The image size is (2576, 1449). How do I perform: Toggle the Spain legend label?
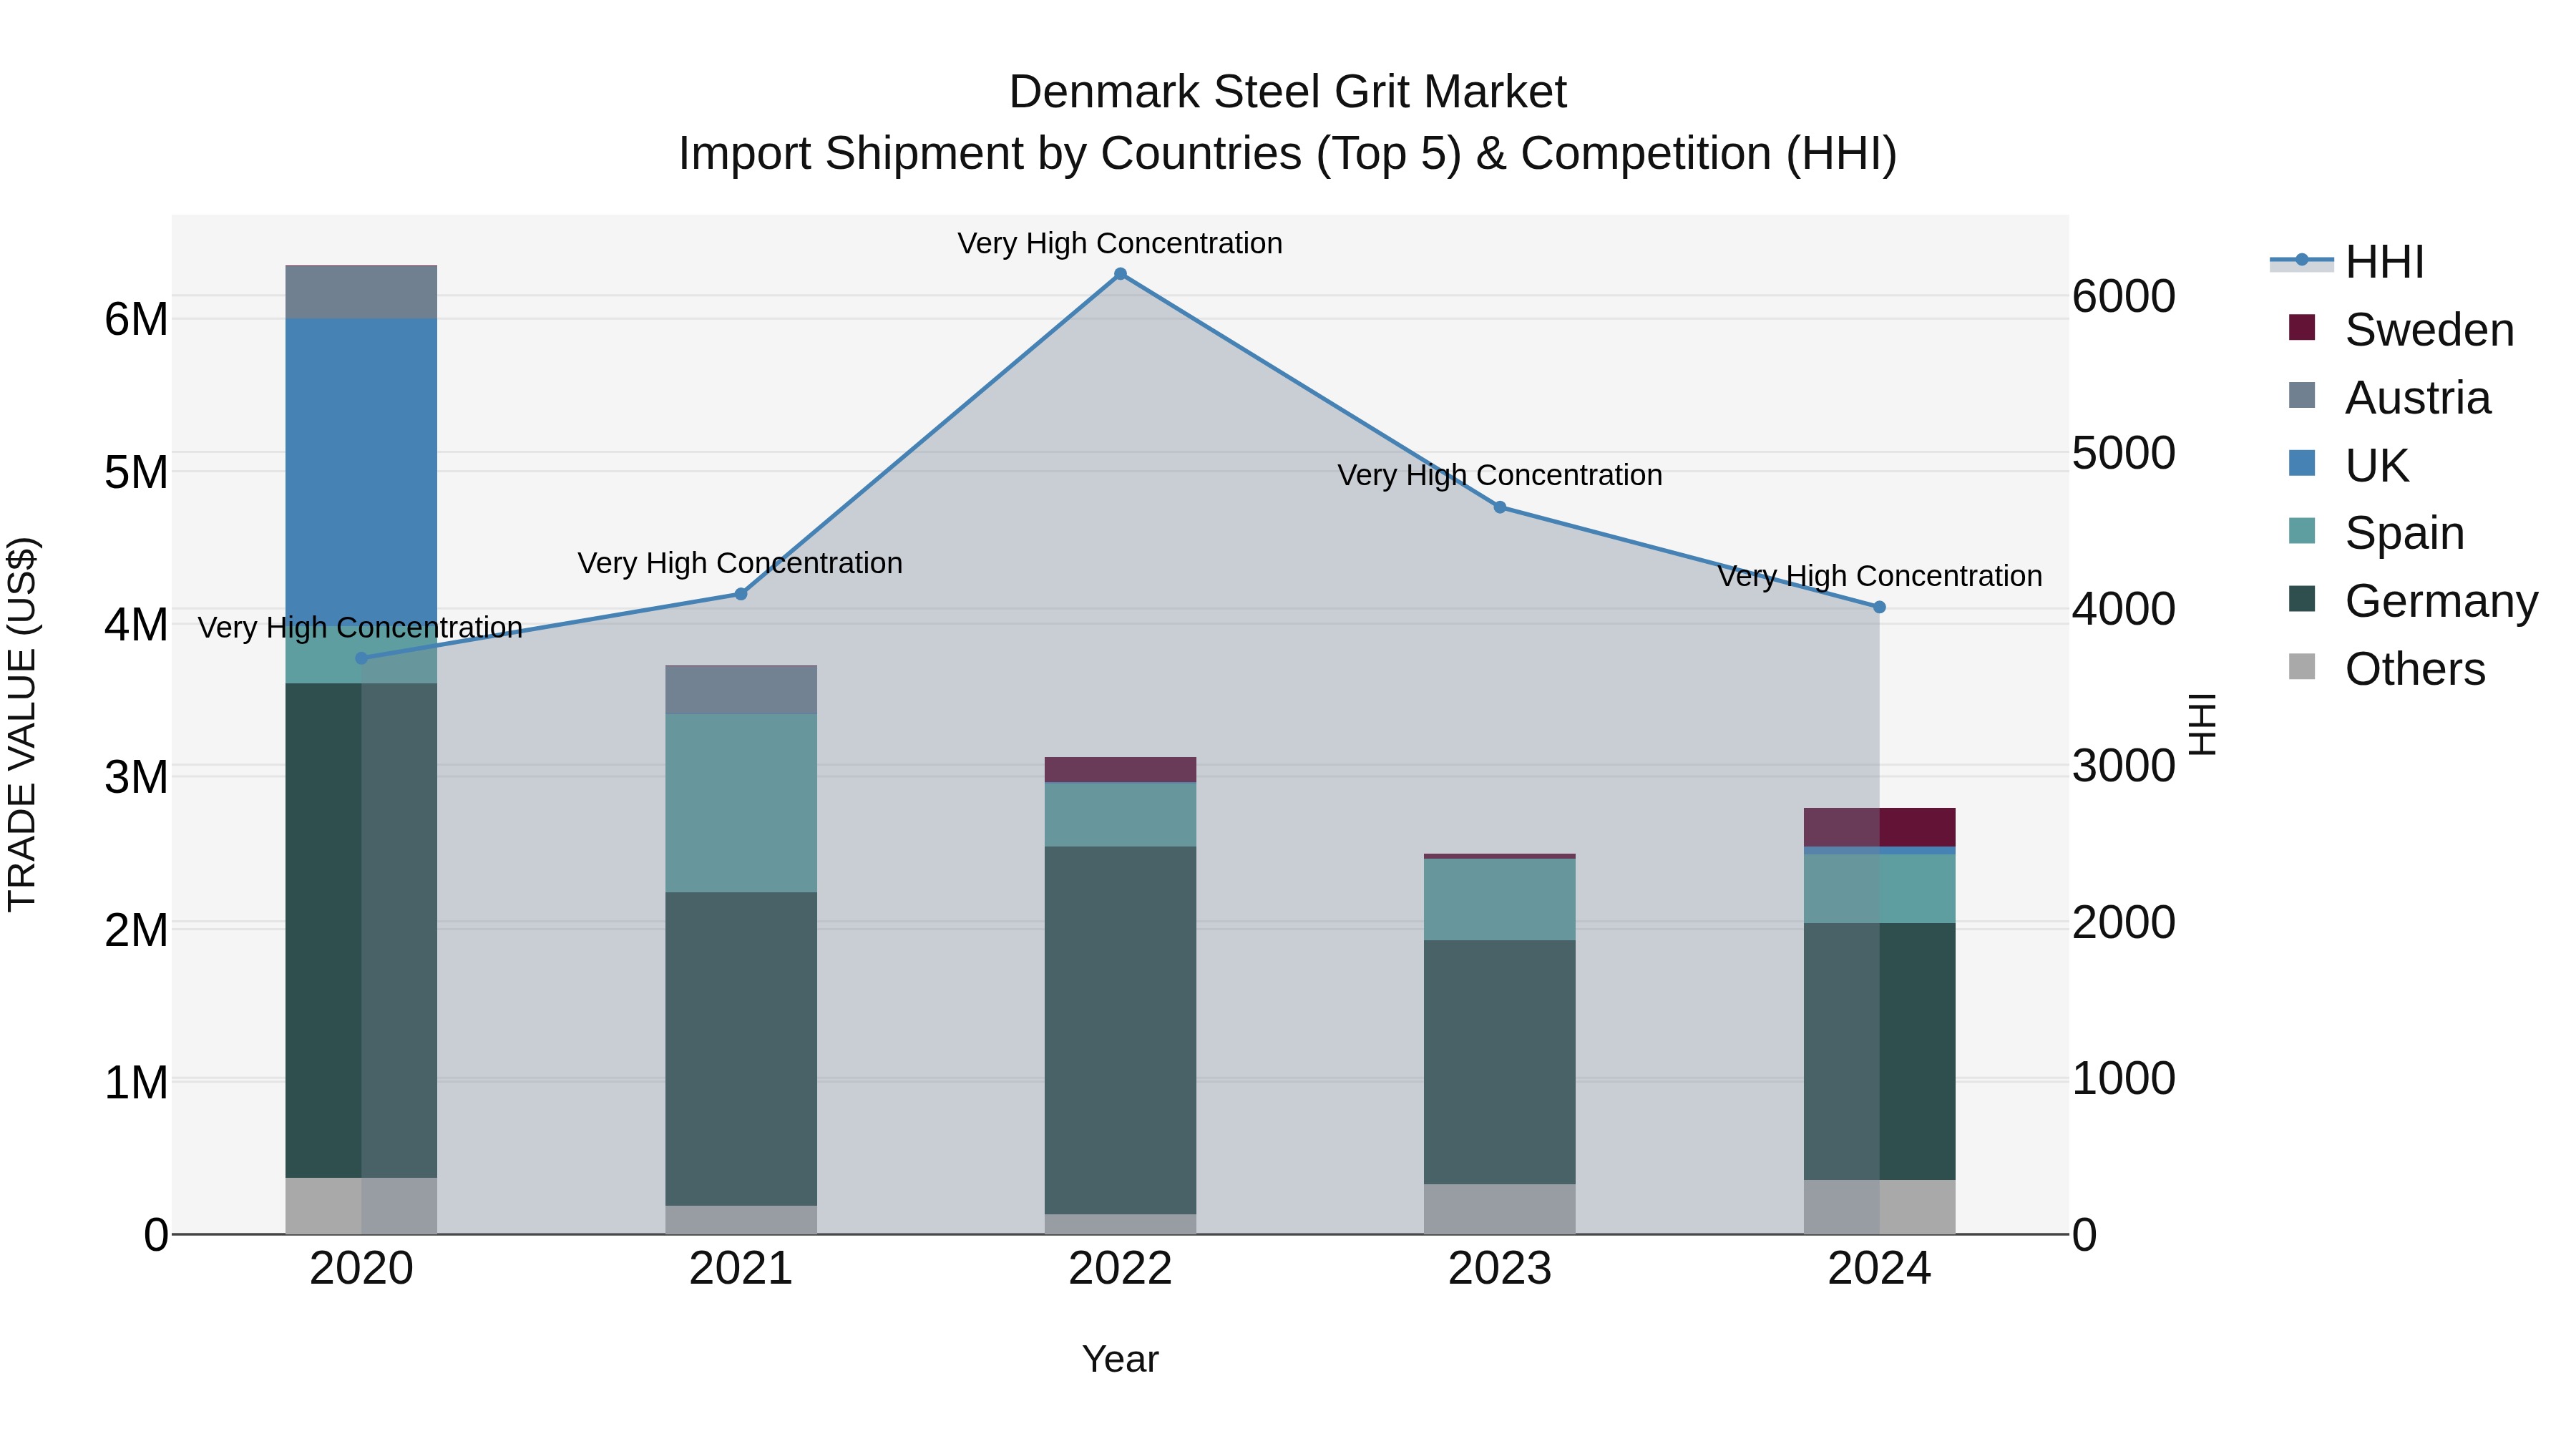tap(2404, 533)
